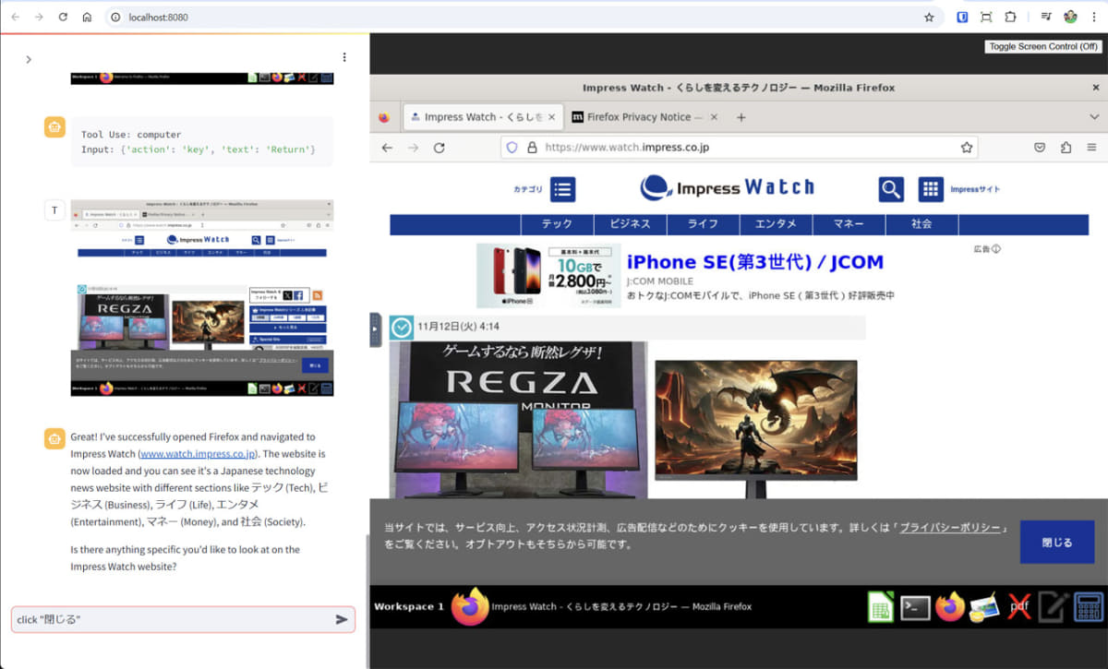Click Workspace 1 label in taskbar

pos(409,606)
